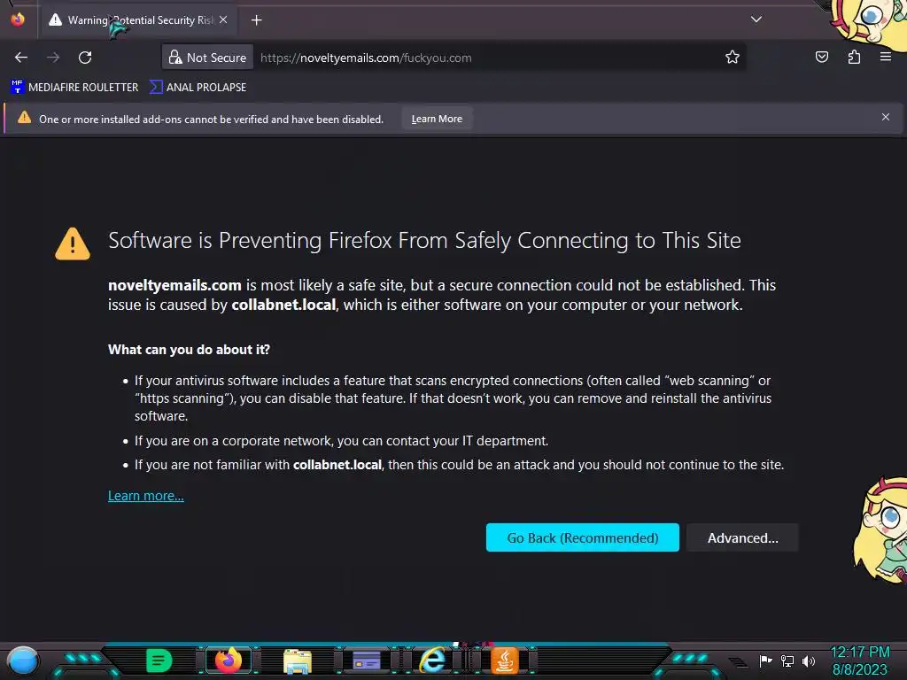Image resolution: width=907 pixels, height=680 pixels.
Task: Click the warning icon in add-ons notification
Action: point(24,118)
